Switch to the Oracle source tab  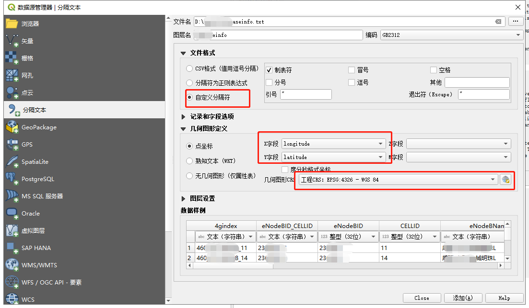pyautogui.click(x=30, y=214)
